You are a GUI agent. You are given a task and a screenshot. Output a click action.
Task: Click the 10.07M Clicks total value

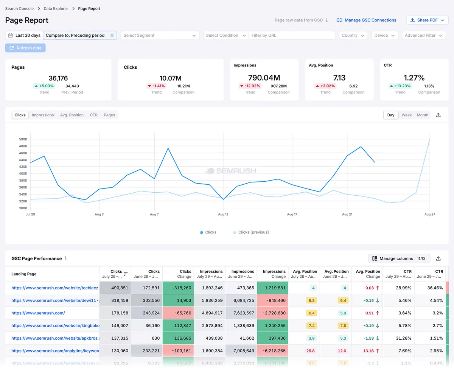[171, 78]
